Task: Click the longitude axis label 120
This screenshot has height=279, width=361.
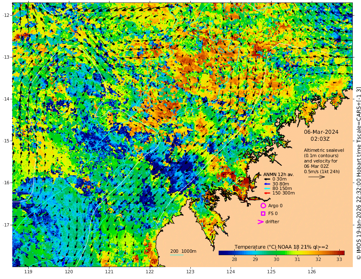Action: click(x=69, y=272)
